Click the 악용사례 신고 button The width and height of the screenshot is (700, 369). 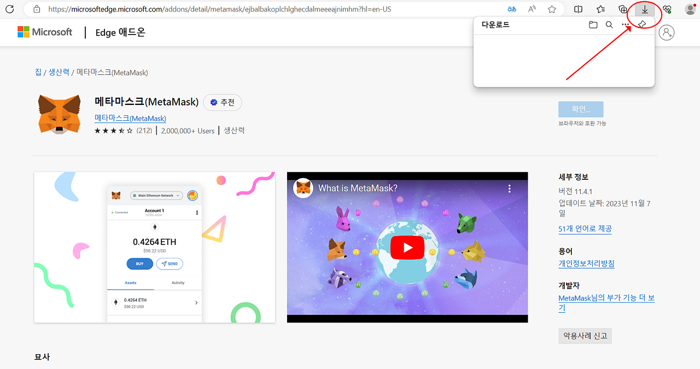coord(585,336)
